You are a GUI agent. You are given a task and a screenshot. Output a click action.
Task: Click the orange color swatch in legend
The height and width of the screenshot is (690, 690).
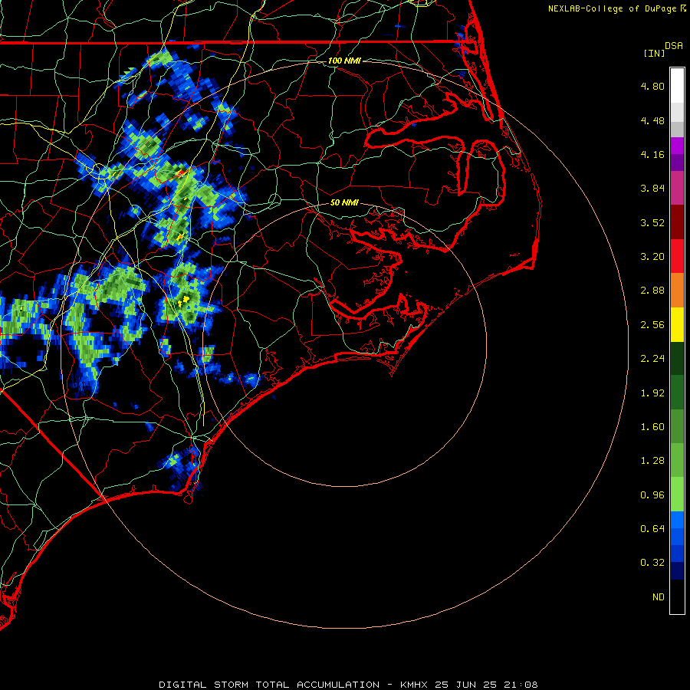[677, 291]
